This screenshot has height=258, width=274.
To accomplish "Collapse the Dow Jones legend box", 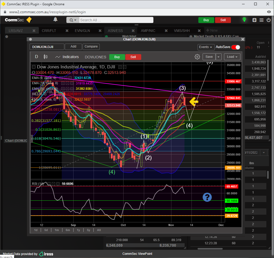I will 34,67.
